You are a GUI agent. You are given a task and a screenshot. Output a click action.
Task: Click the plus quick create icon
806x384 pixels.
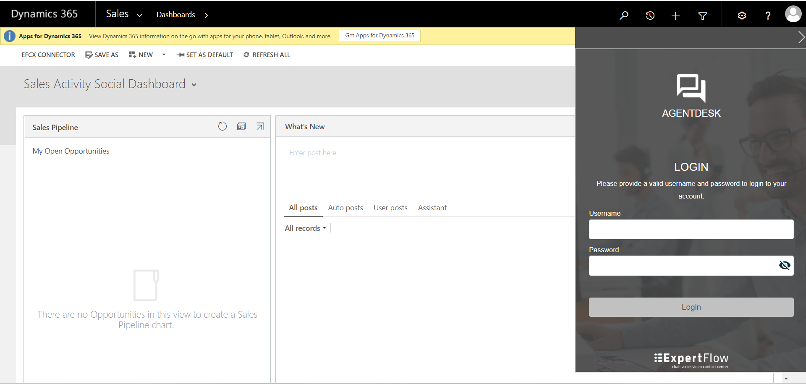675,16
